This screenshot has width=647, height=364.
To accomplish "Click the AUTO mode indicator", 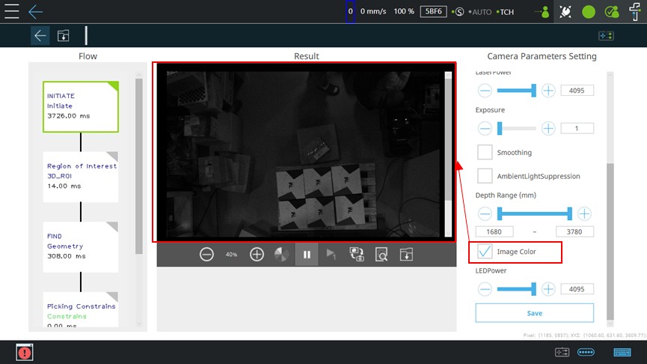I will click(x=480, y=12).
